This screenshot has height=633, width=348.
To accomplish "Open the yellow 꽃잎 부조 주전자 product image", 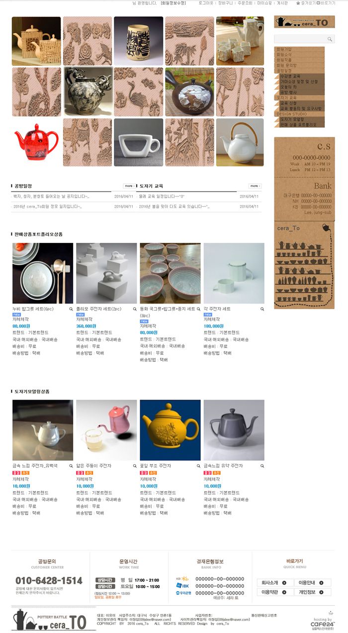I will [171, 430].
